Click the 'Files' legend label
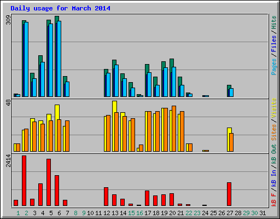Screen dimensions: 280x219 tap(274, 44)
